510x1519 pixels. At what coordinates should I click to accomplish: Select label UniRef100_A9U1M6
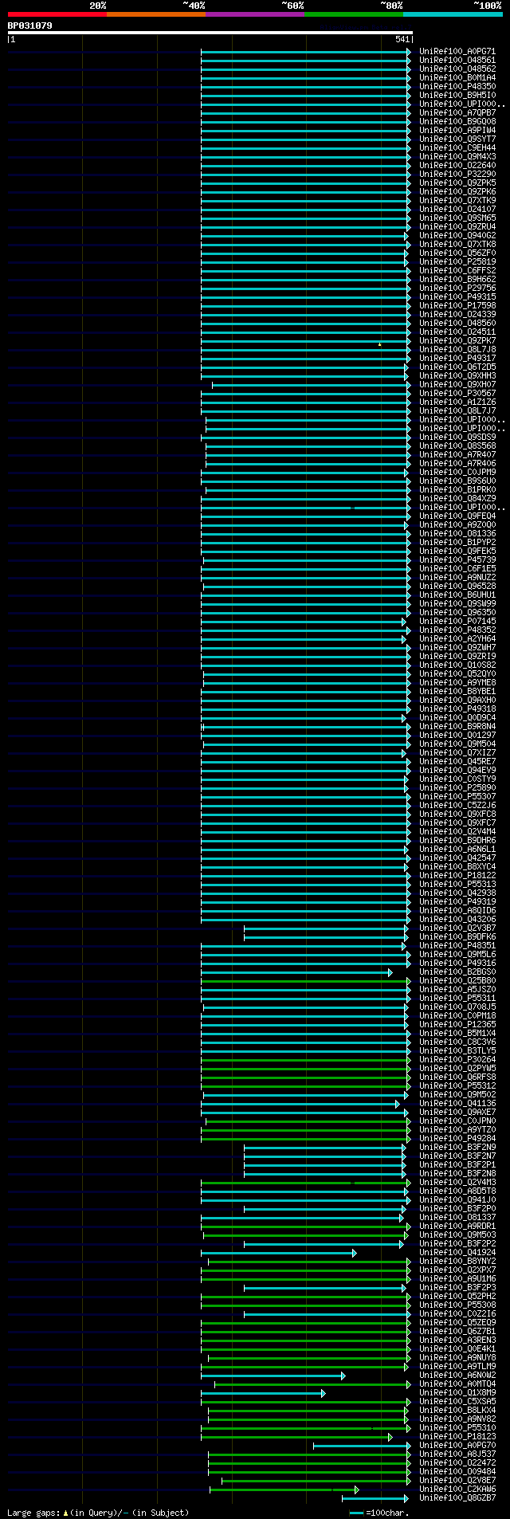(x=457, y=1279)
